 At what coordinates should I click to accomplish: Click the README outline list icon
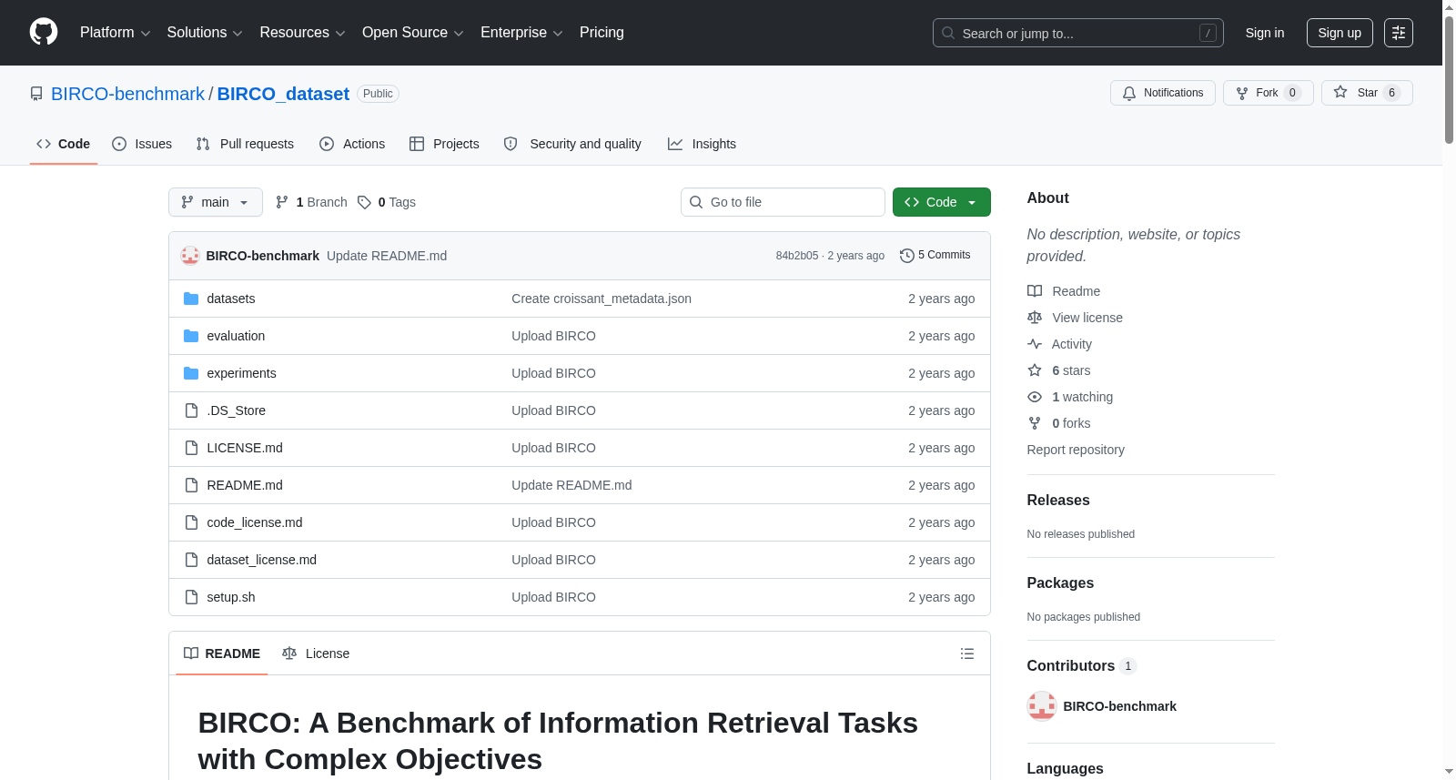967,653
